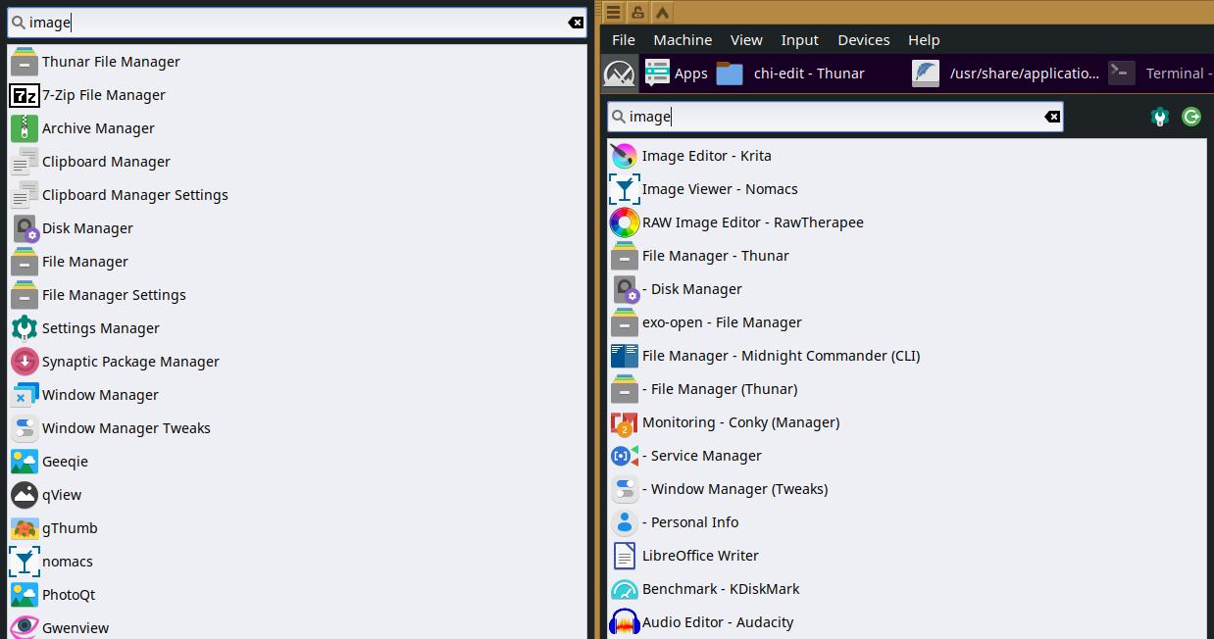Open the File menu in VM window
1214x639 pixels.
(x=624, y=40)
